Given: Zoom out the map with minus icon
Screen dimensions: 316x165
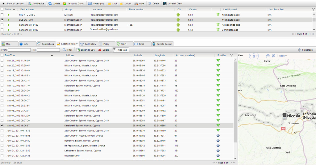Looking at the screenshot, I should (x=268, y=56).
